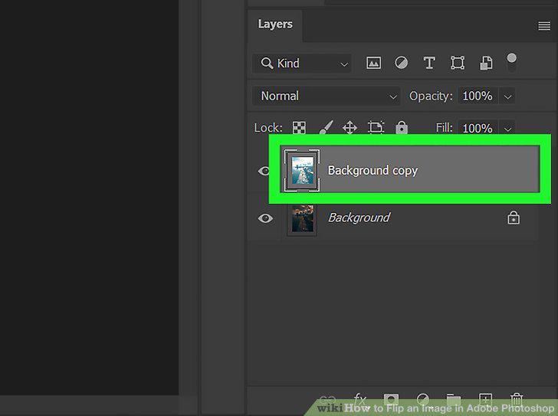The height and width of the screenshot is (416, 558).
Task: Select the Background layer name
Action: [x=359, y=218]
